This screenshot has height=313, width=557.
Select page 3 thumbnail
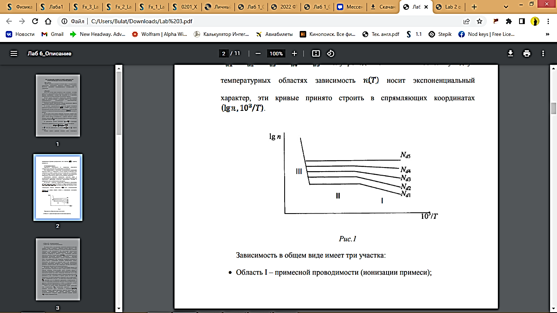57,269
